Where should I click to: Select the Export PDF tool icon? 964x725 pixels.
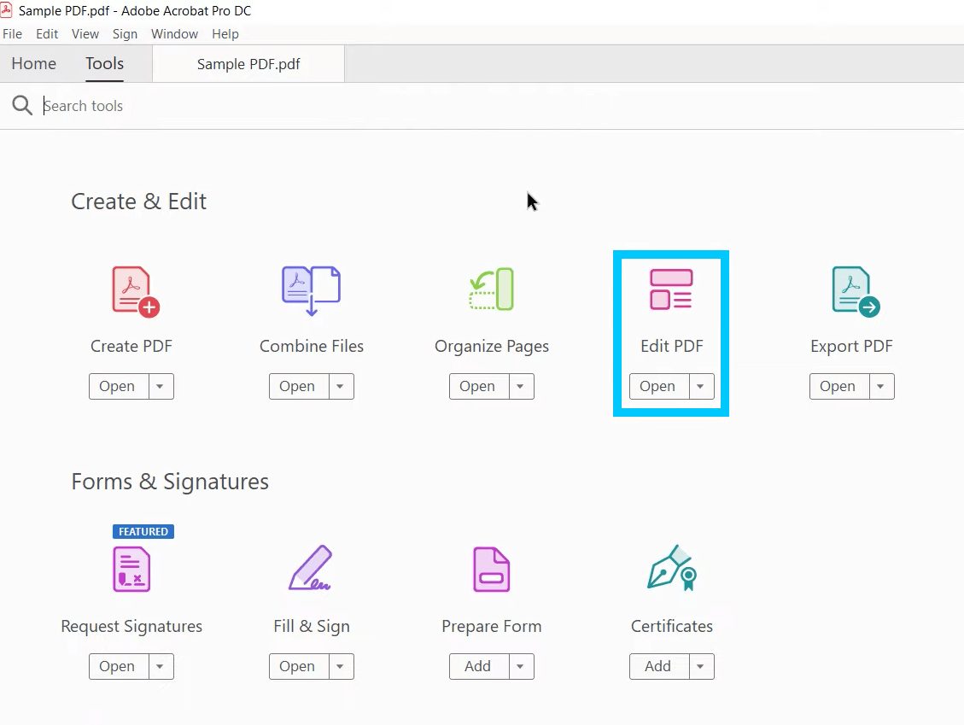click(x=851, y=289)
